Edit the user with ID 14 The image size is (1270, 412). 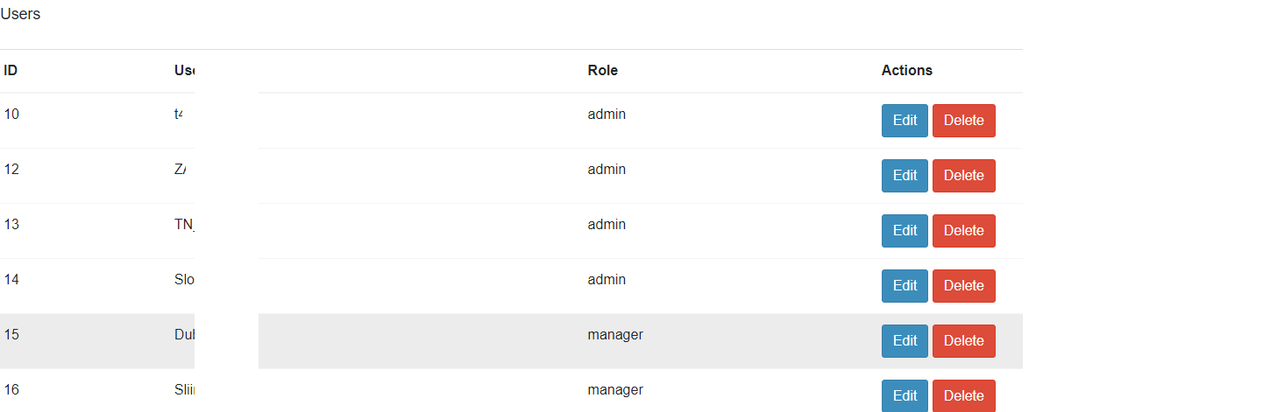pos(905,286)
